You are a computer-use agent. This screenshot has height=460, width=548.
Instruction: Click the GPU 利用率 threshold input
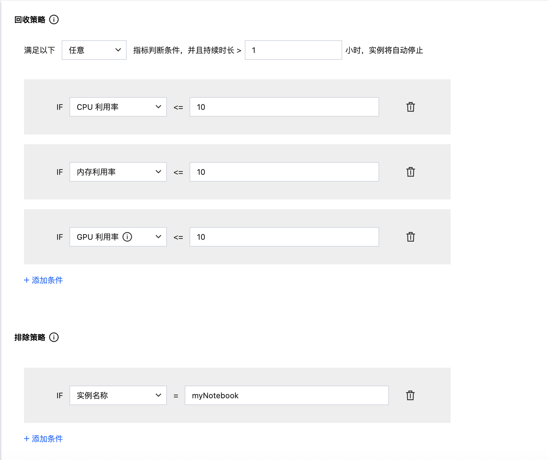click(x=284, y=237)
